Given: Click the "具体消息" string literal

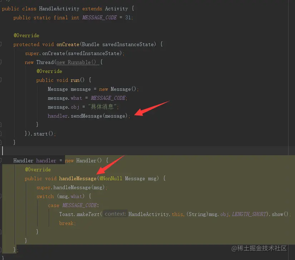Looking at the screenshot, I should pos(102,107).
